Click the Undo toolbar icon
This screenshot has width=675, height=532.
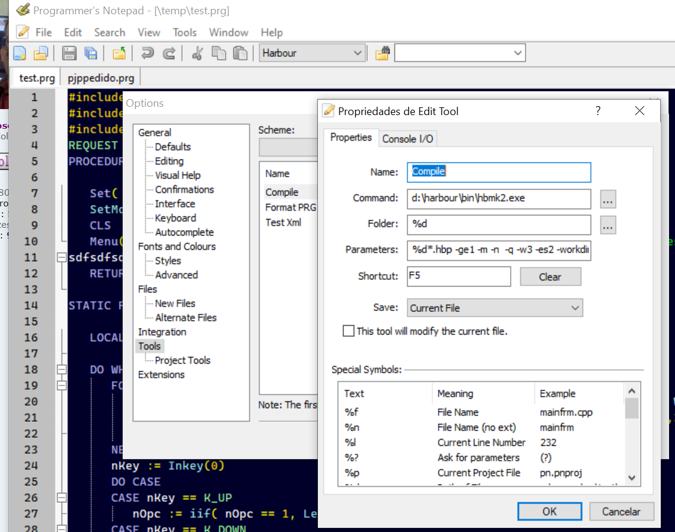[147, 53]
